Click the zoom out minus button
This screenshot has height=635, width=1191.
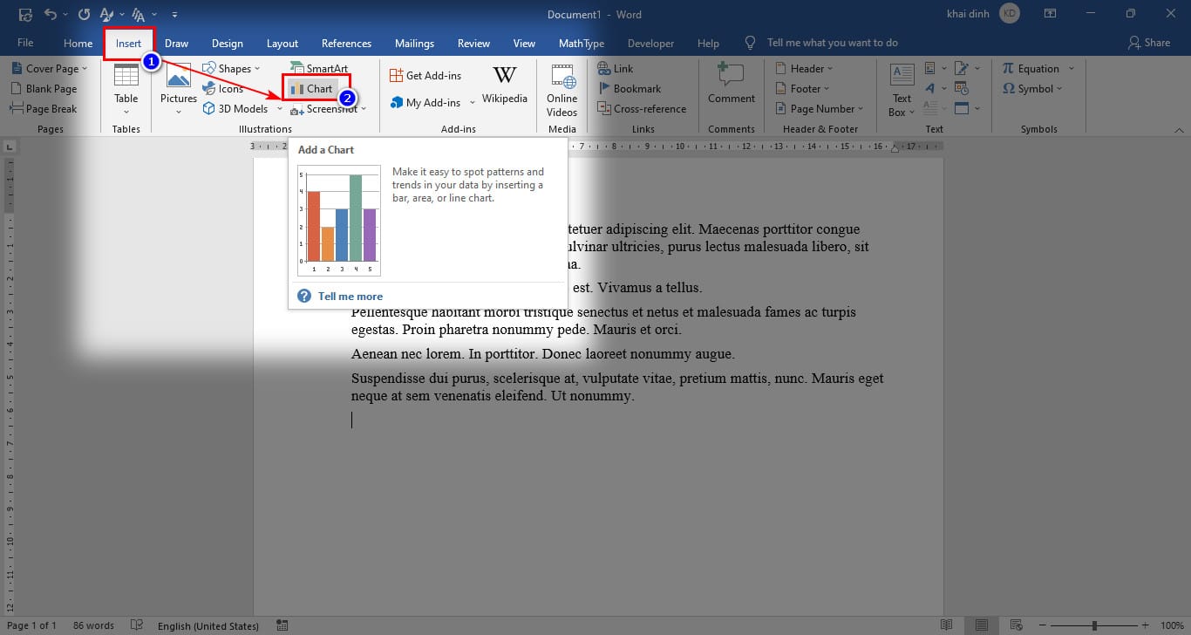(1043, 625)
